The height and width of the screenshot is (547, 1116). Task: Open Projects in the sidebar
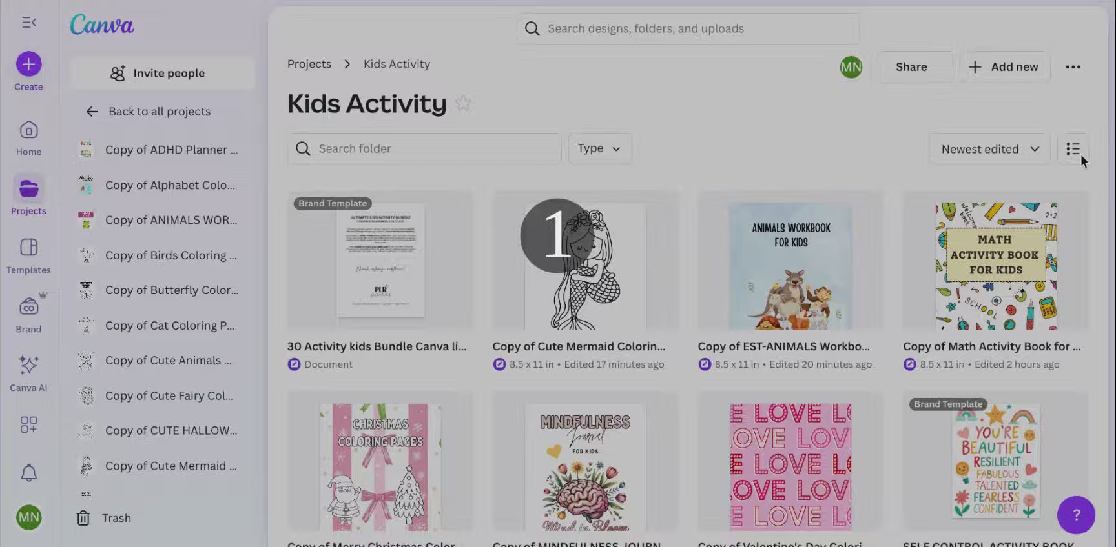click(x=28, y=197)
